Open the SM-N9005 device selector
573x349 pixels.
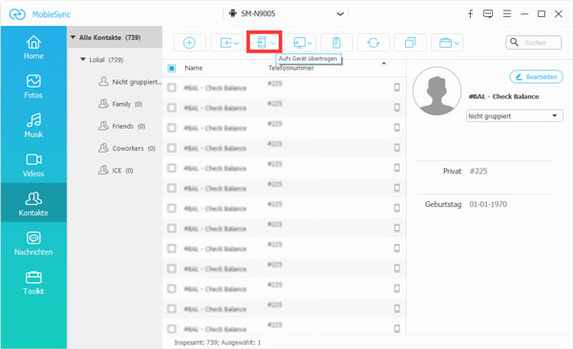pyautogui.click(x=286, y=14)
